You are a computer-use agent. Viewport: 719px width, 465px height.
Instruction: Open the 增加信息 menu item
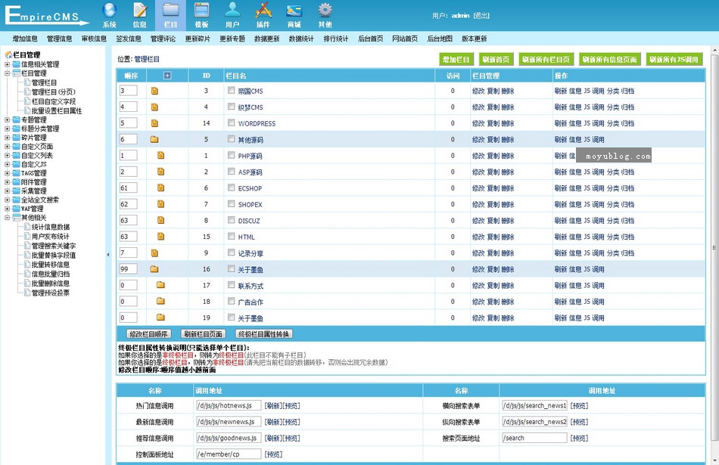coord(25,39)
